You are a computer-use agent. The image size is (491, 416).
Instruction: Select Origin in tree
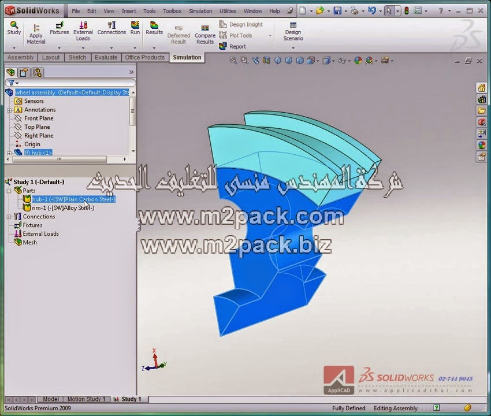tap(32, 144)
